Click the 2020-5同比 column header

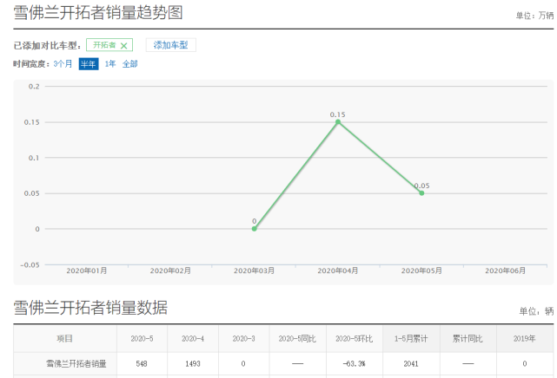pos(297,339)
